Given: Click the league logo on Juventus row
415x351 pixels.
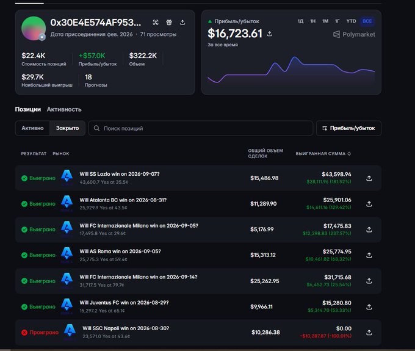Looking at the screenshot, I should [67, 305].
